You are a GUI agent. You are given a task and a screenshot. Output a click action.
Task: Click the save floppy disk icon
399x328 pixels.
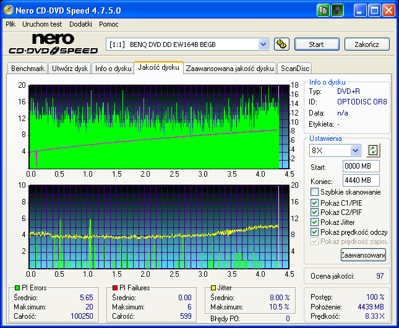(337, 11)
